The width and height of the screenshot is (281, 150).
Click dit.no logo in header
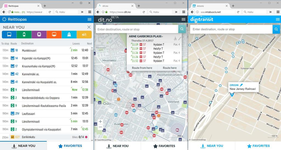click(108, 19)
